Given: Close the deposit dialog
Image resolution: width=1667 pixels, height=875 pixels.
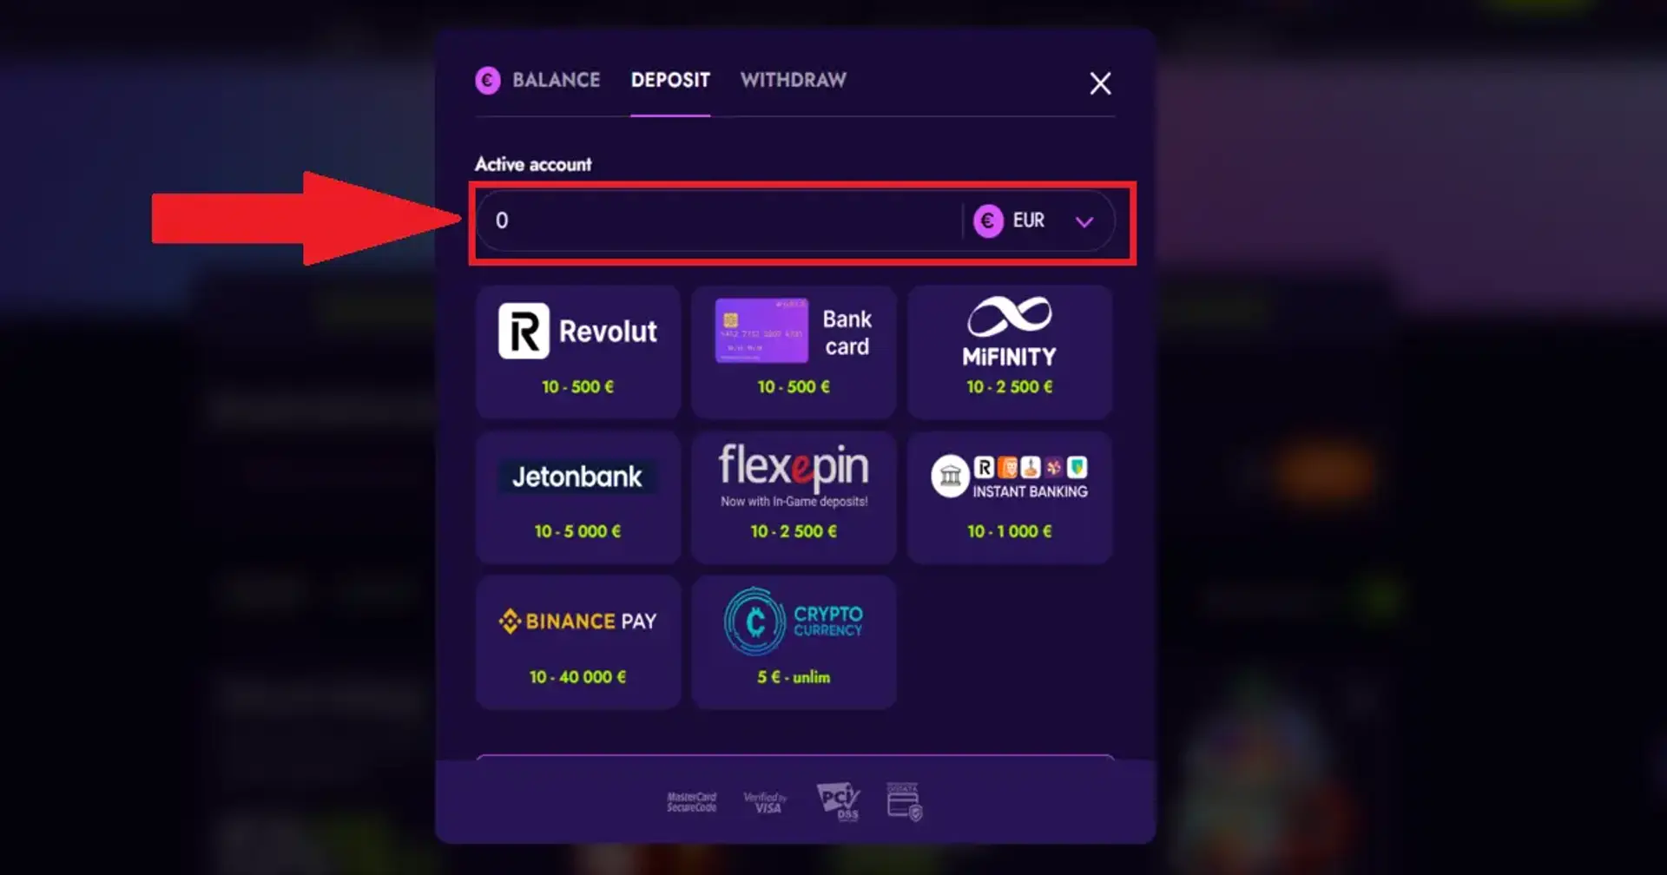Looking at the screenshot, I should [x=1100, y=83].
